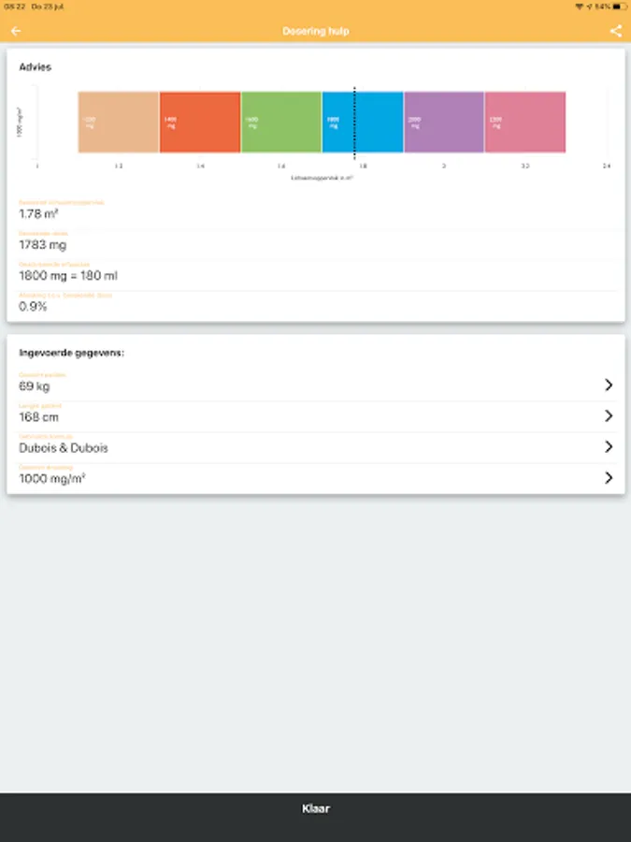This screenshot has width=631, height=842.
Task: Tap the 1800 mg = 180 ml result
Action: pos(68,276)
